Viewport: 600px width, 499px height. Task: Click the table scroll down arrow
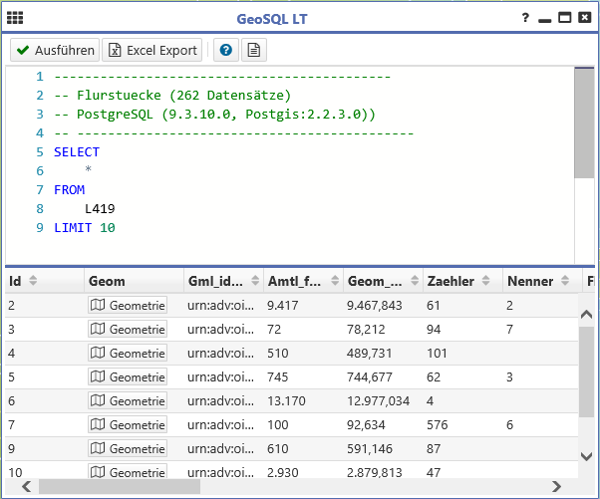[586, 456]
